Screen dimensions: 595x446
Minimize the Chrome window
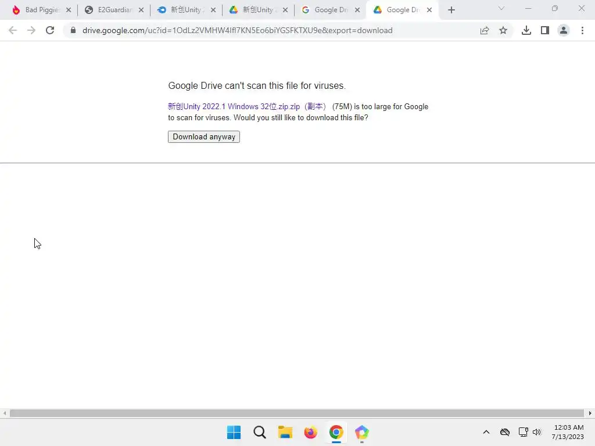(528, 8)
